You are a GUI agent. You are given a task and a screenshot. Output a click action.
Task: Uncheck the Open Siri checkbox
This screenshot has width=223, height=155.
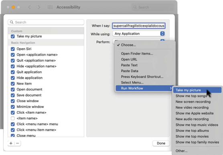pos(13,49)
